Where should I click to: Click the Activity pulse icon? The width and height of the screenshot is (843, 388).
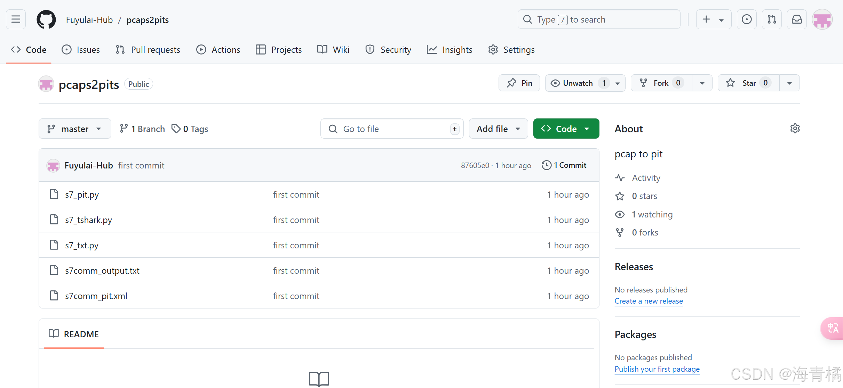click(x=620, y=178)
